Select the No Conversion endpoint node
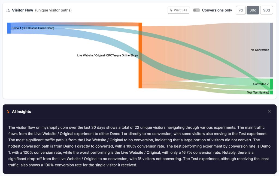Screen dimensions: 279x176 [271, 50]
